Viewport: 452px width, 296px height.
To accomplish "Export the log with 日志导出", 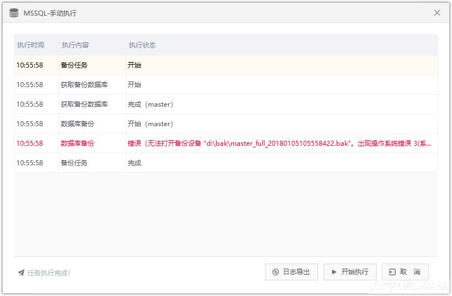I will 291,272.
